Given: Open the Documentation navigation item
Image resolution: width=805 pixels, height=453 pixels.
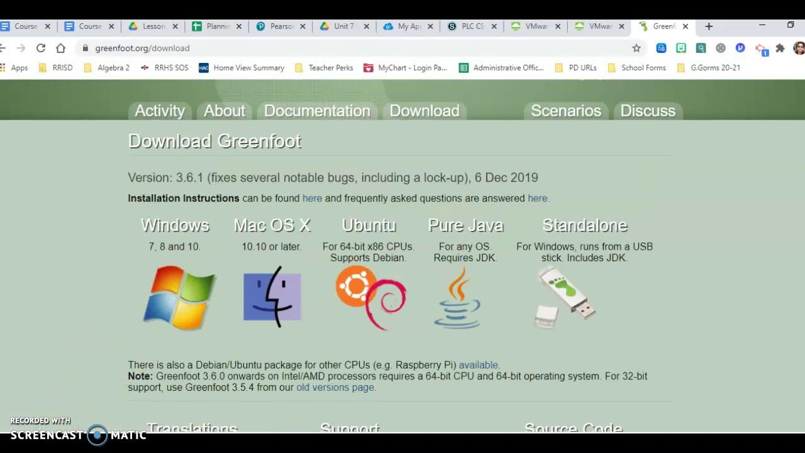Looking at the screenshot, I should click(x=317, y=111).
